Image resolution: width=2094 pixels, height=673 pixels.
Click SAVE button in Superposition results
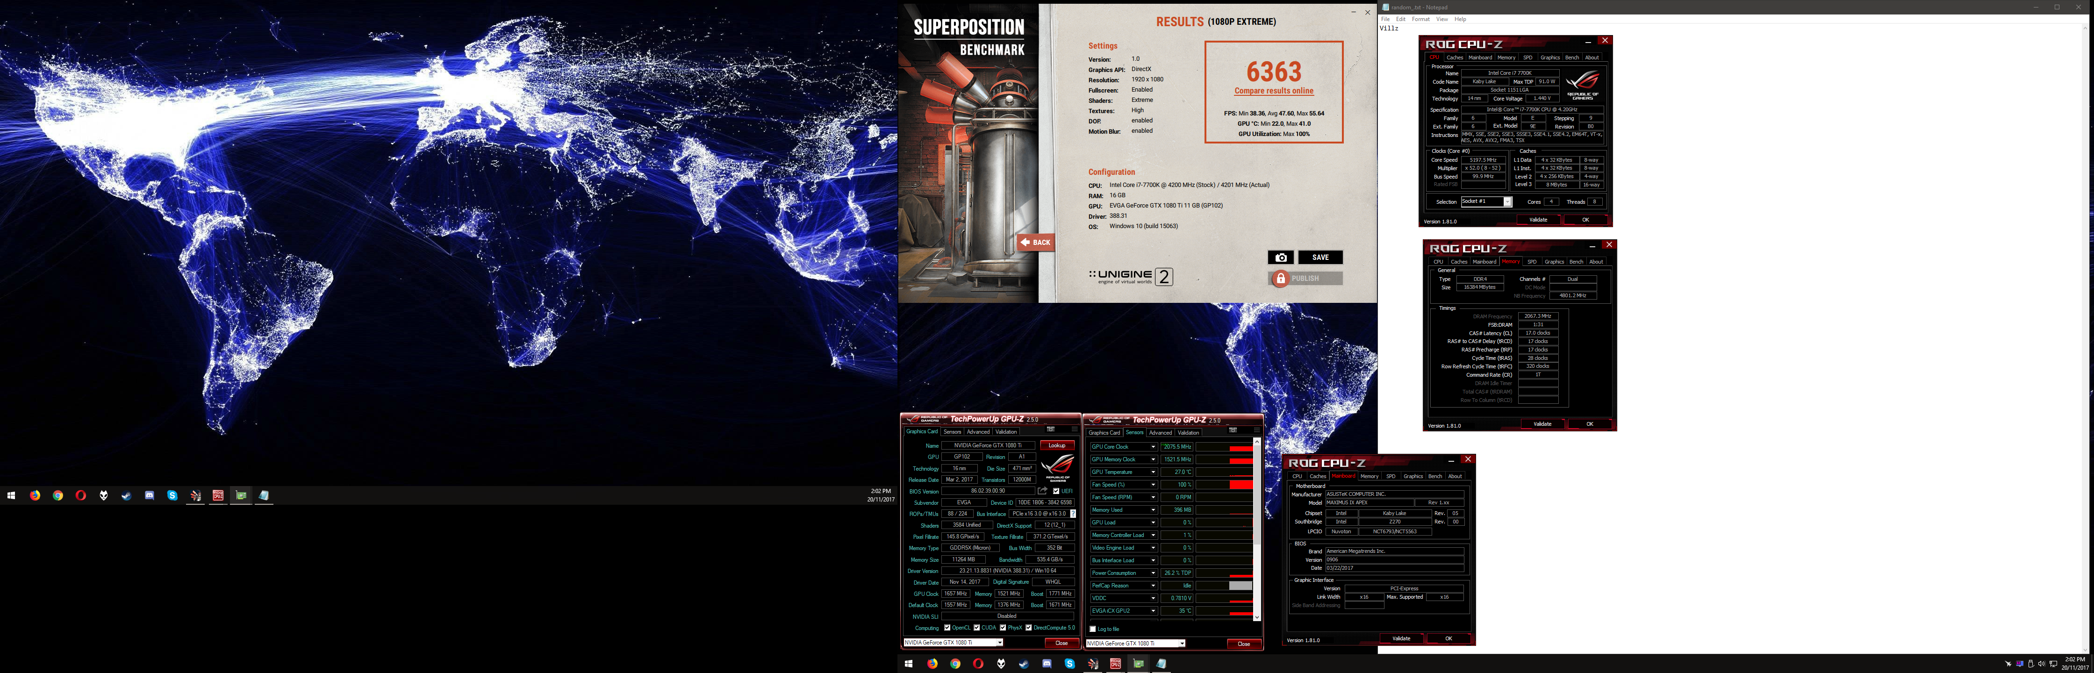coord(1320,258)
